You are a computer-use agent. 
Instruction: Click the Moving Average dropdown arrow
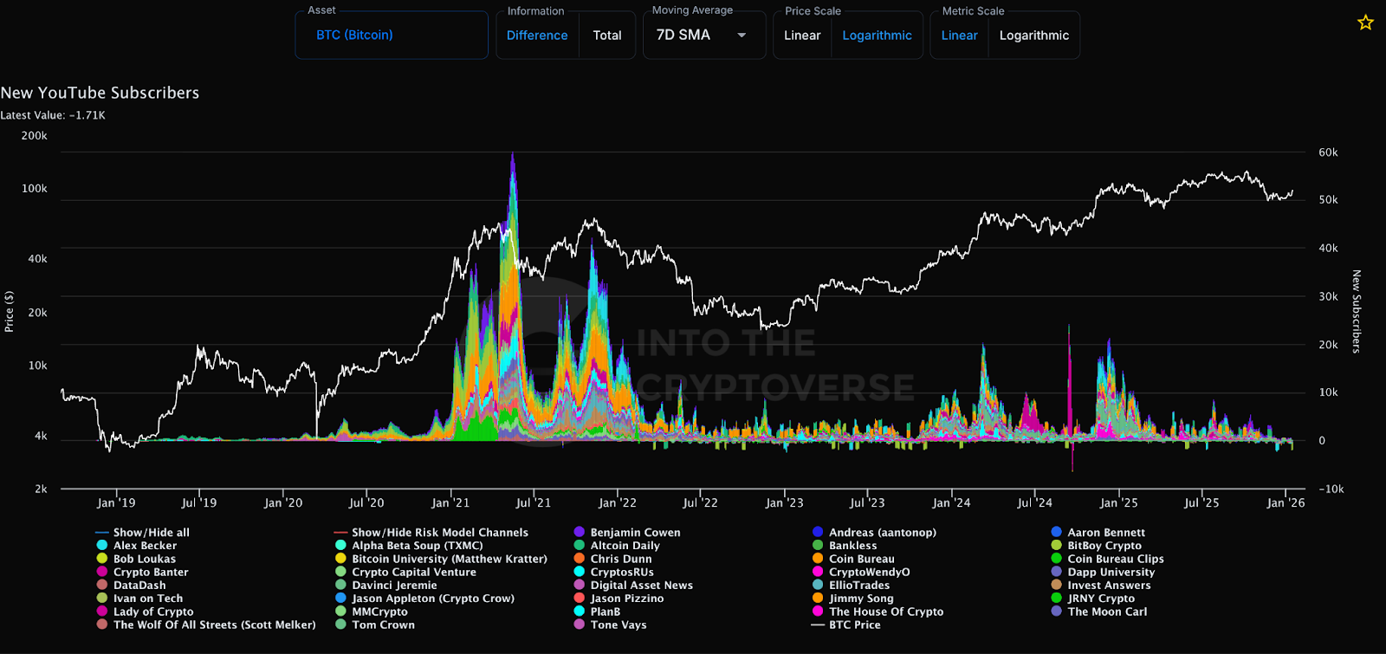coord(742,36)
